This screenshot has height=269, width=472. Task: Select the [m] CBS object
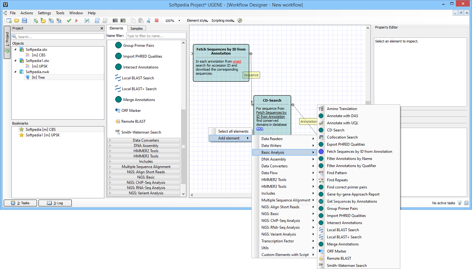(x=39, y=55)
